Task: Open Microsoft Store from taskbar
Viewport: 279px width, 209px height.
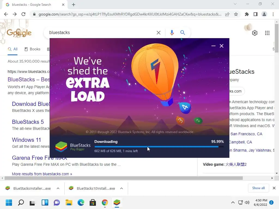Action: point(93,202)
